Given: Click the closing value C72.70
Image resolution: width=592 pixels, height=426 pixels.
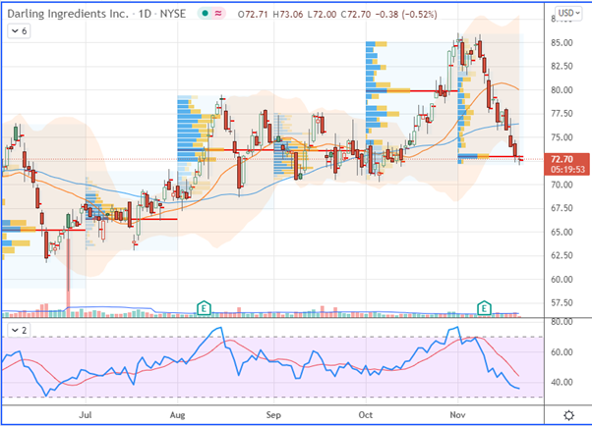Looking at the screenshot, I should (356, 15).
